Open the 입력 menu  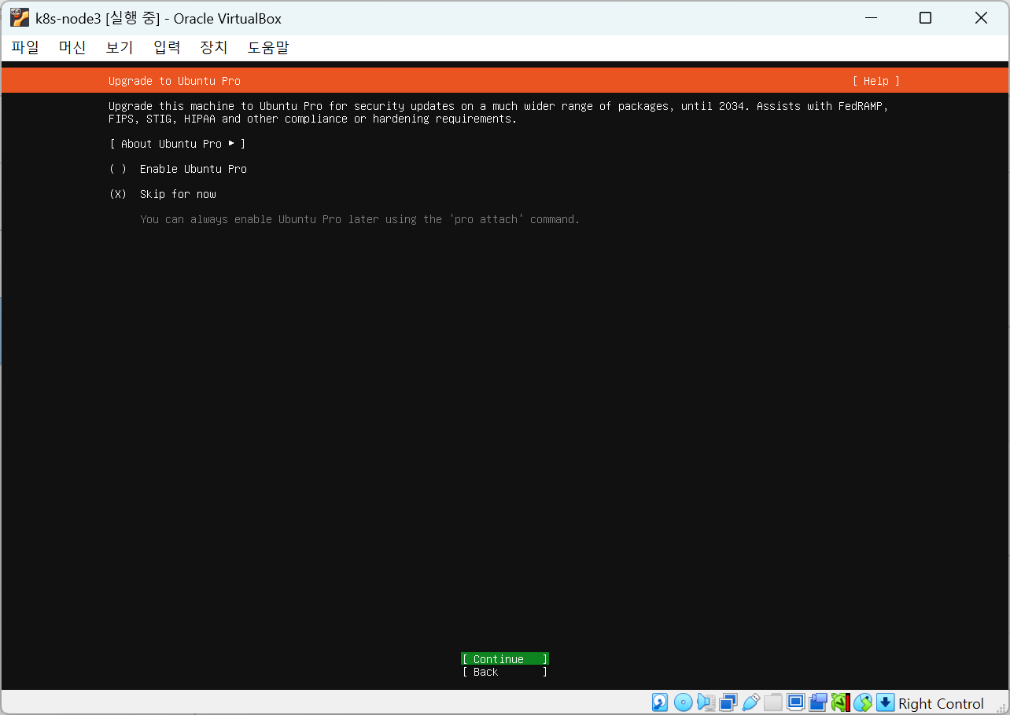167,47
